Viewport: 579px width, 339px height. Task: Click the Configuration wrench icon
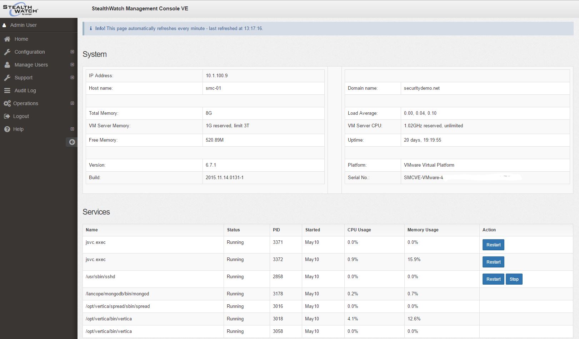pyautogui.click(x=7, y=52)
